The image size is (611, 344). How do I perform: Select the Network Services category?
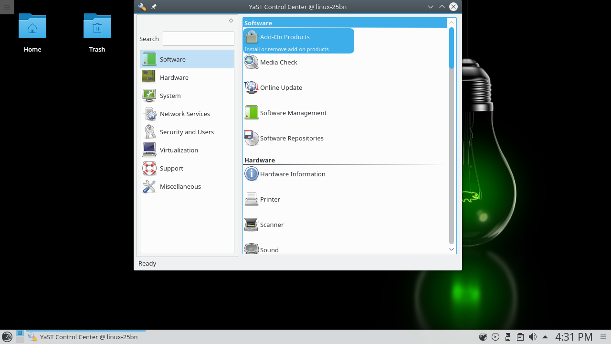click(x=184, y=114)
